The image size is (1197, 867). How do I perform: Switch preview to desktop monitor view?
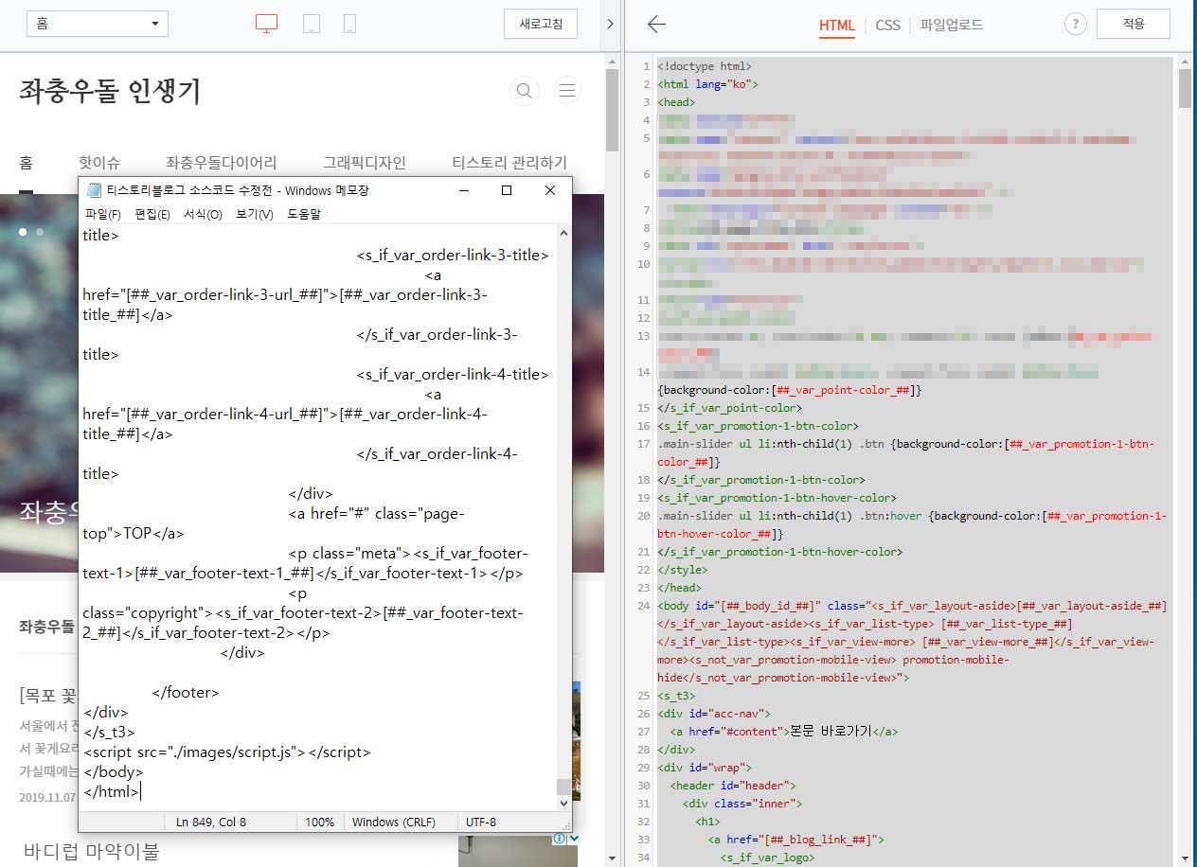pyautogui.click(x=267, y=25)
